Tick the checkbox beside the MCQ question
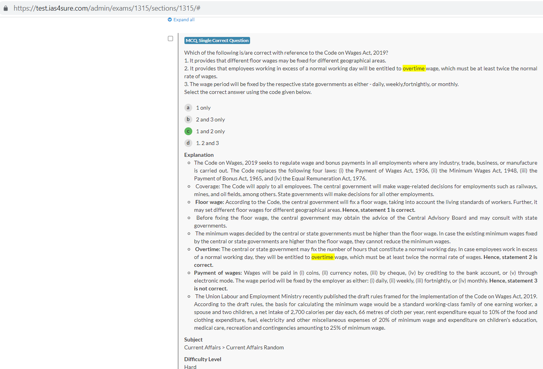 [x=170, y=39]
